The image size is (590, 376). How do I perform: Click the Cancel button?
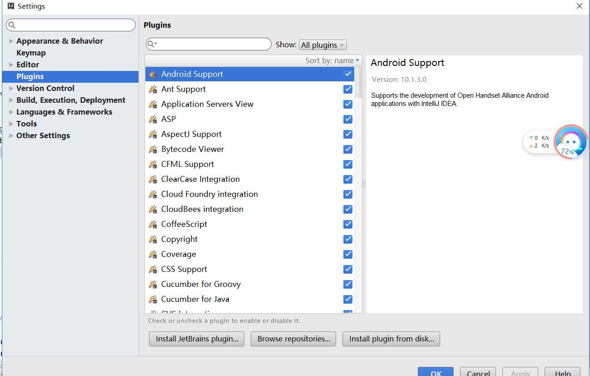pyautogui.click(x=478, y=372)
